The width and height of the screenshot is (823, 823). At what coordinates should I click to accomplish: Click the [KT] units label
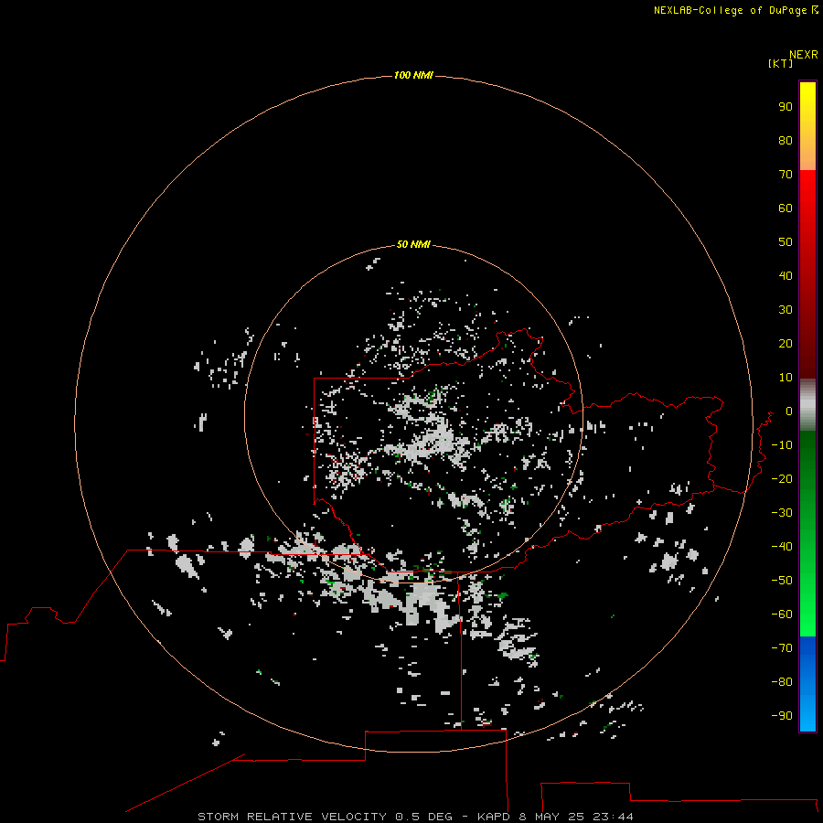point(780,63)
